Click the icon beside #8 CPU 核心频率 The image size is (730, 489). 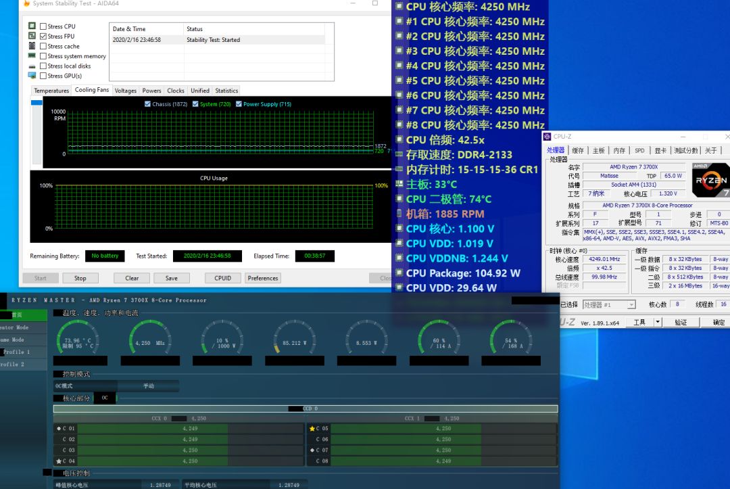point(399,125)
